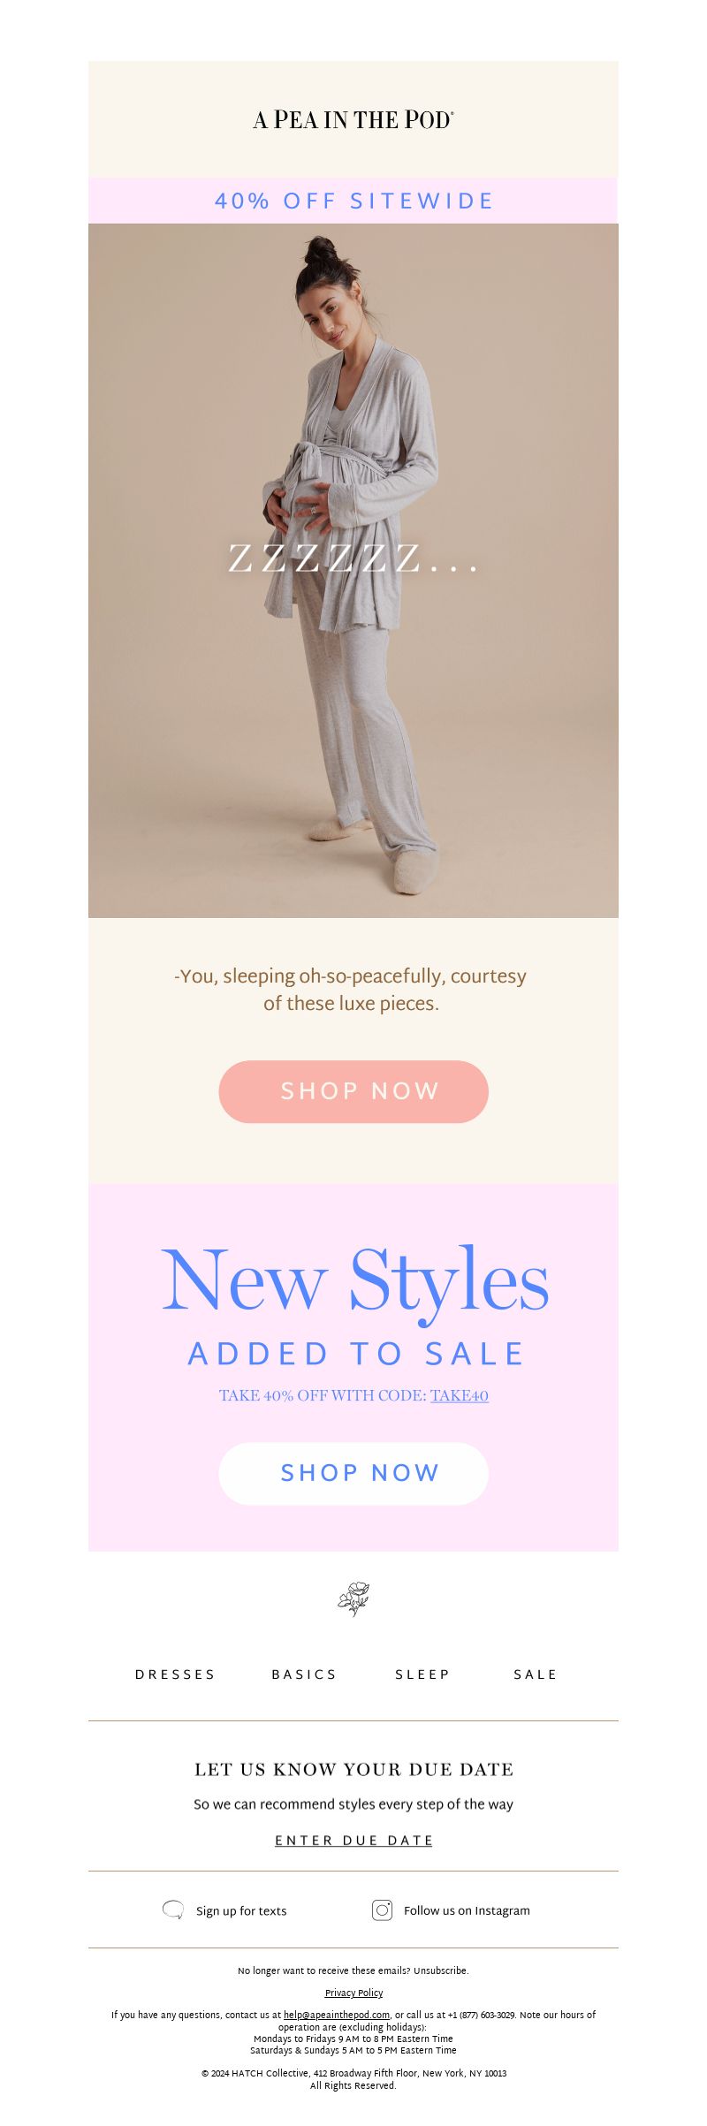707x2126 pixels.
Task: Open the Dresses category
Action: 175,1674
